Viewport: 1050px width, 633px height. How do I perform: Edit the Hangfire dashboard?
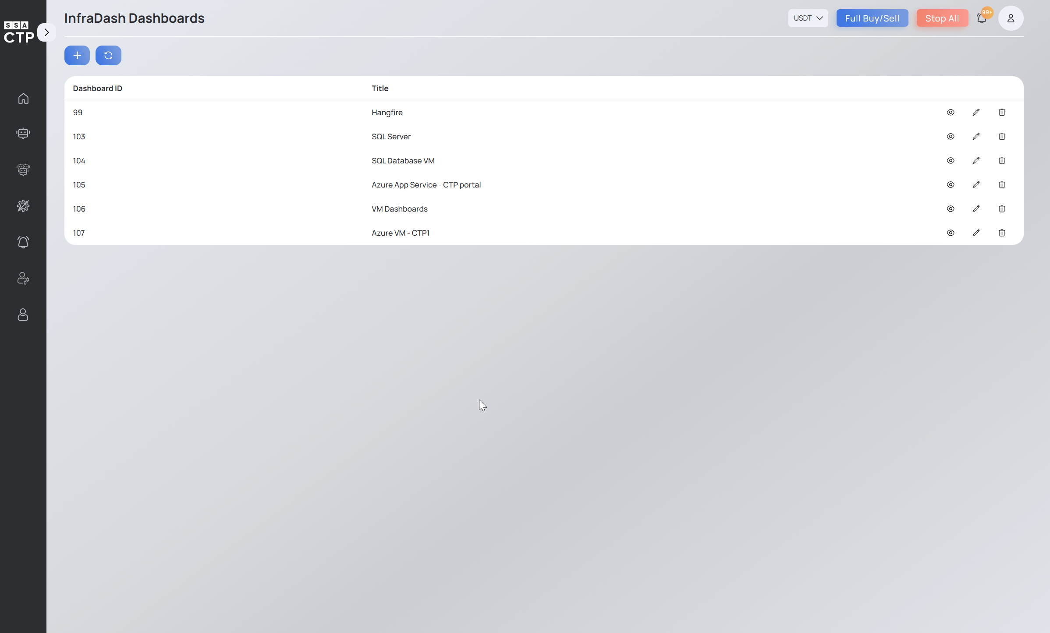[976, 113]
